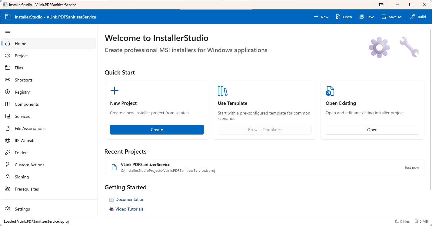
Task: Create a New project from the toolbar
Action: [321, 17]
